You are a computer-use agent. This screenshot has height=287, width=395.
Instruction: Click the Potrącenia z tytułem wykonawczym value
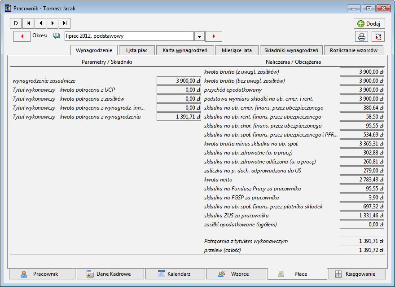point(362,241)
